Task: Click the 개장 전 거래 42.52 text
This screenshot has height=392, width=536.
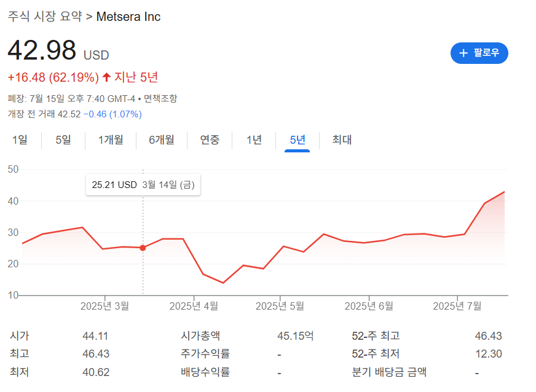Action: 44,114
